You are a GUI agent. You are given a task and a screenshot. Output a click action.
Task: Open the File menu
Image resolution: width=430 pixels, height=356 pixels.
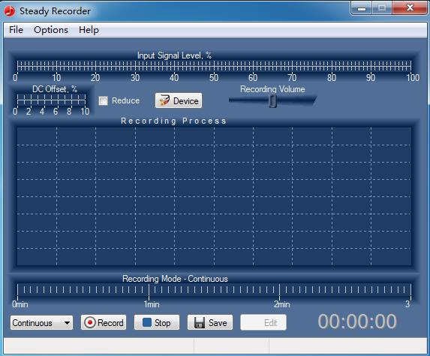pyautogui.click(x=16, y=29)
